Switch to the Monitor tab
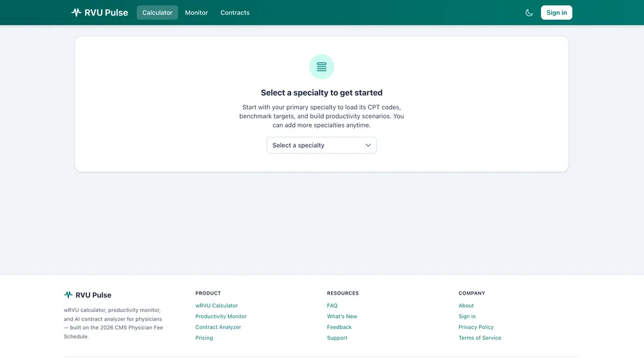This screenshot has width=644, height=363. (196, 13)
